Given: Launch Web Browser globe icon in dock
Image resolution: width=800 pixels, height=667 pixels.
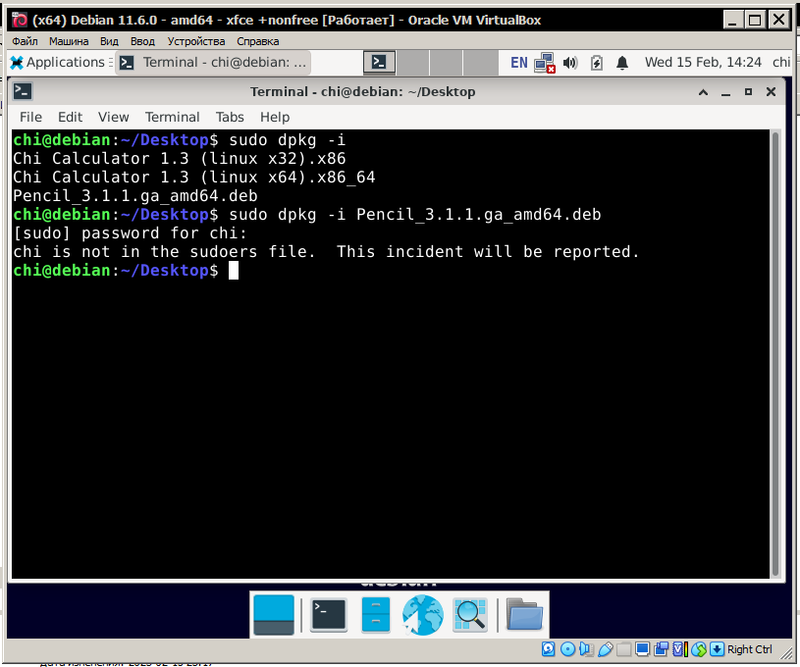Looking at the screenshot, I should tap(422, 614).
